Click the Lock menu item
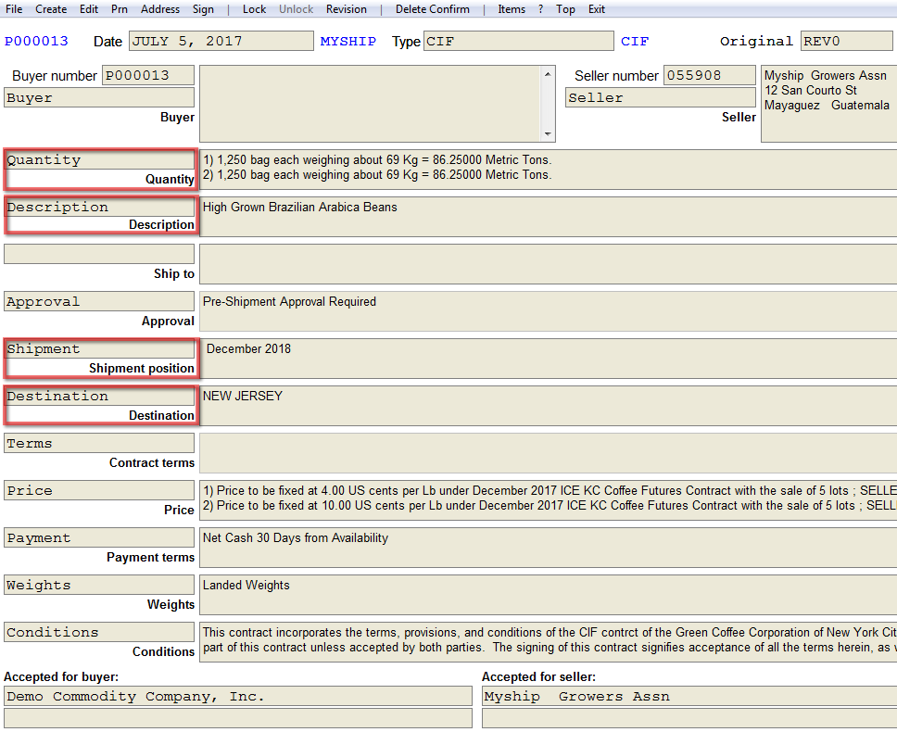This screenshot has width=897, height=732. coord(254,9)
